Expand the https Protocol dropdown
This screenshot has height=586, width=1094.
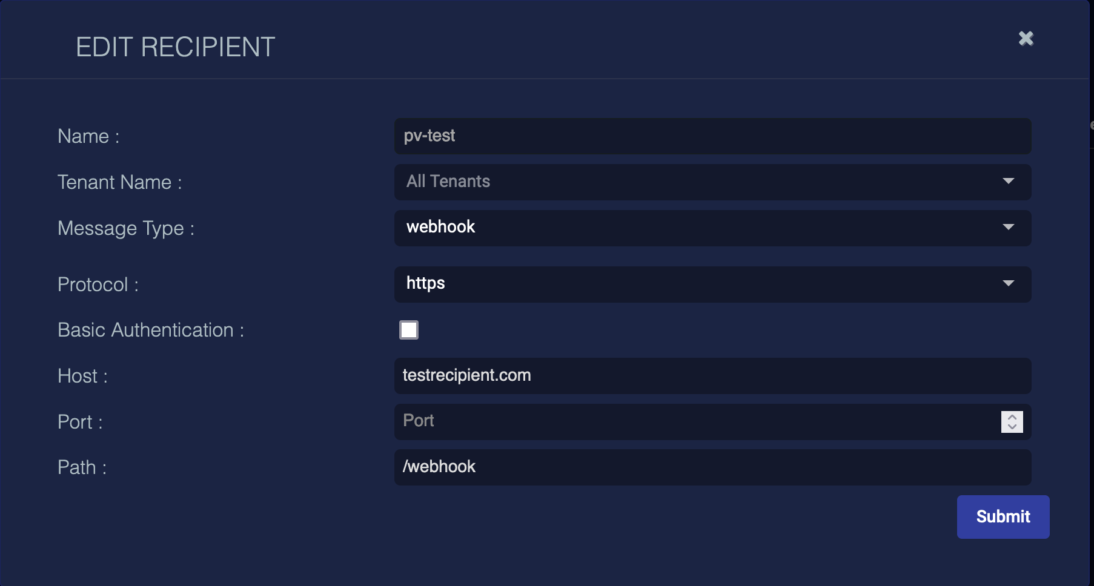(697, 284)
